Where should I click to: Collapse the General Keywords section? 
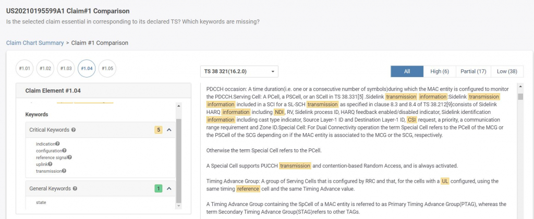click(169, 188)
